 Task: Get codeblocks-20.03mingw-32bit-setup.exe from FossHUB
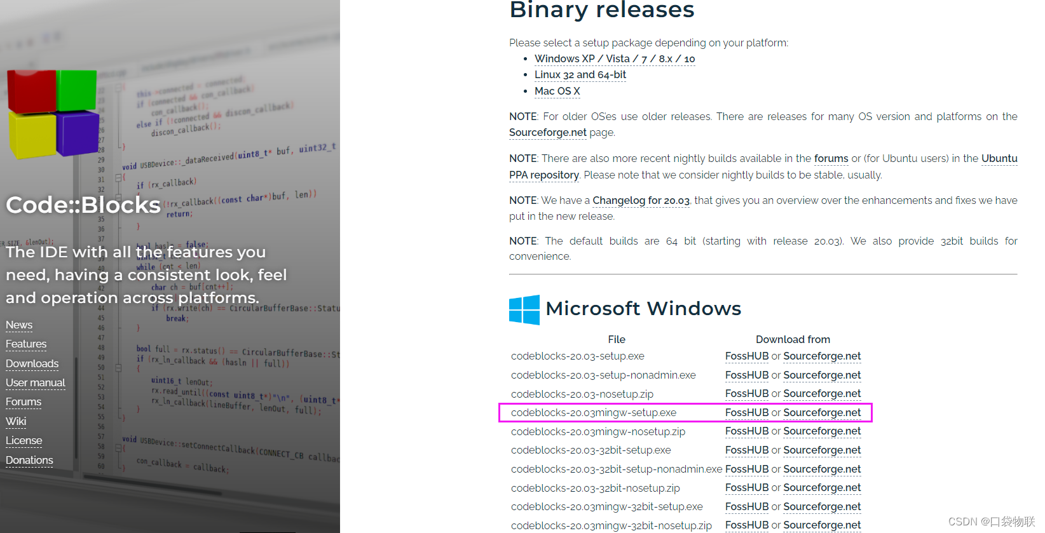pyautogui.click(x=747, y=507)
